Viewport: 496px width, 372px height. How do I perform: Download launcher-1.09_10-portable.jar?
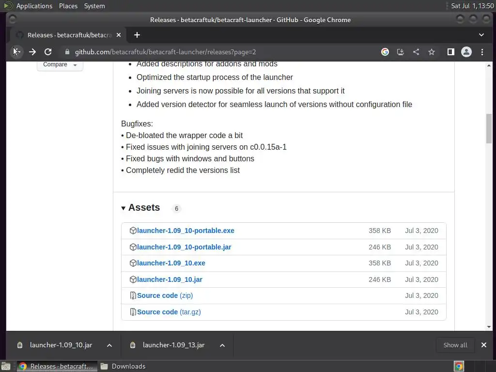(184, 247)
